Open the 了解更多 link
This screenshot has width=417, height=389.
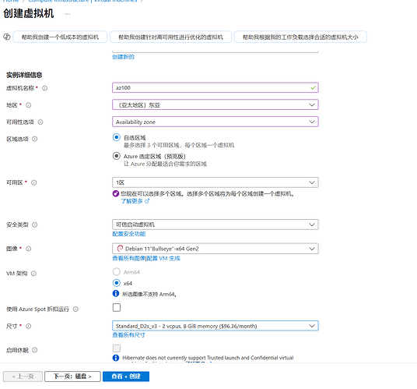coord(132,201)
